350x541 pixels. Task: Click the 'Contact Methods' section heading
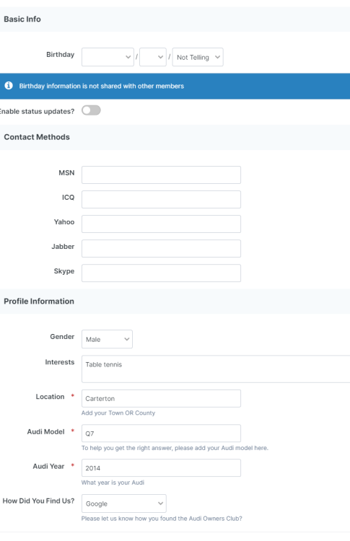pyautogui.click(x=37, y=137)
